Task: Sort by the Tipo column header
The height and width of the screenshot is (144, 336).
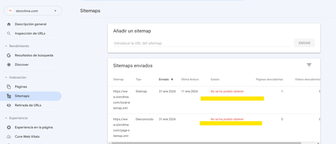Action: click(x=138, y=80)
